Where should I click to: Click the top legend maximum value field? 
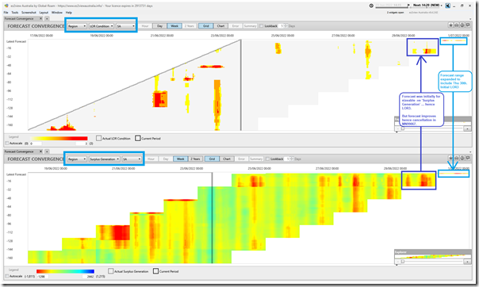pyautogui.click(x=82, y=143)
